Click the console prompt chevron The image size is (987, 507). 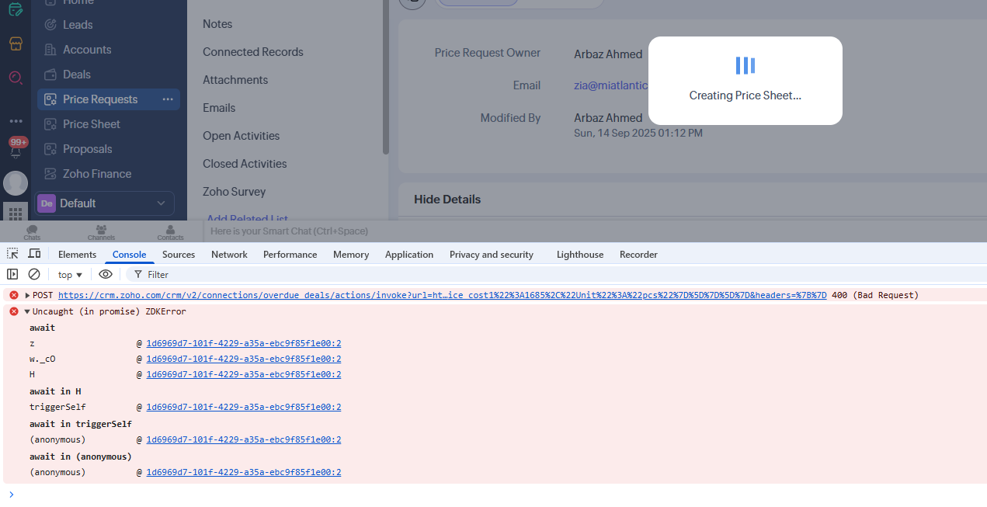(11, 494)
